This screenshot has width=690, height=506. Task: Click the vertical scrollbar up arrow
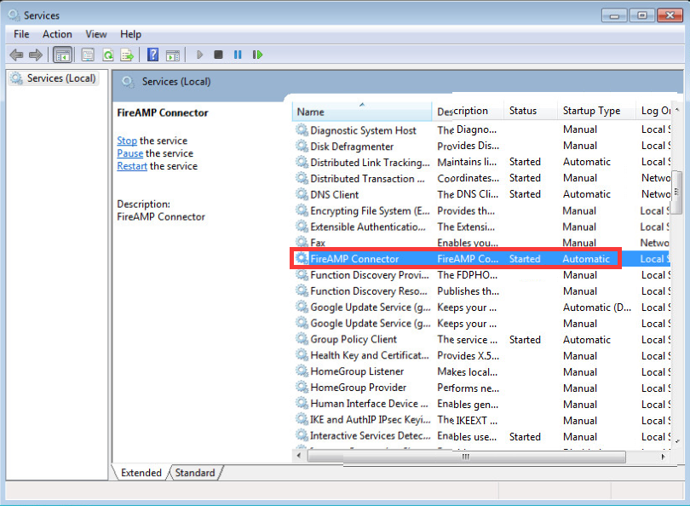pos(677,110)
